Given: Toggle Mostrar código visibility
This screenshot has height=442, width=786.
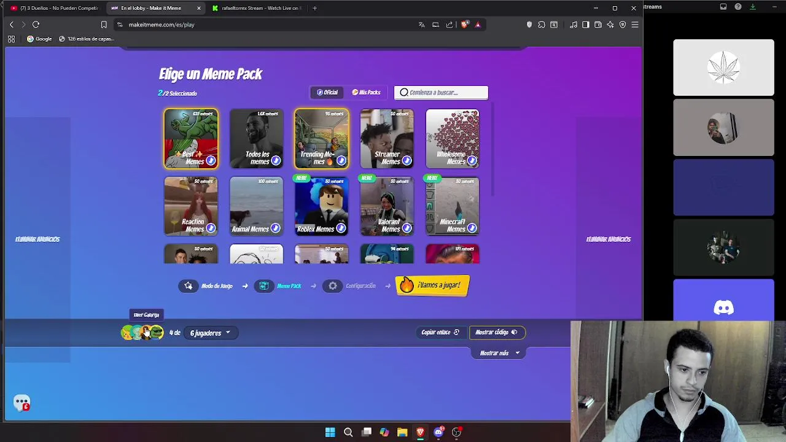Looking at the screenshot, I should (497, 332).
